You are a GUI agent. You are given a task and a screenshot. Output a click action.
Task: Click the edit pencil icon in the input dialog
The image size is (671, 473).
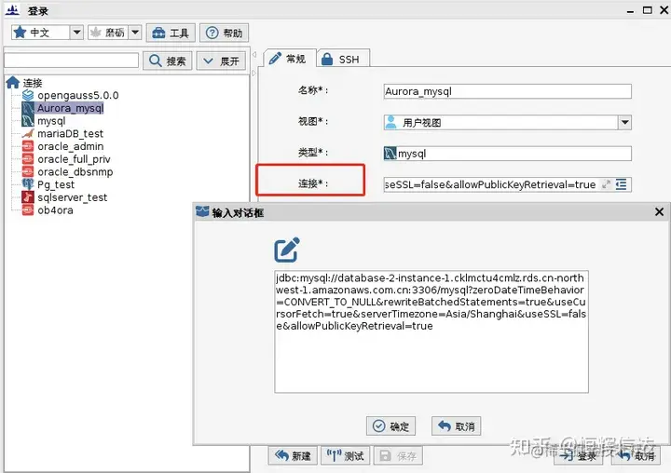pos(287,250)
